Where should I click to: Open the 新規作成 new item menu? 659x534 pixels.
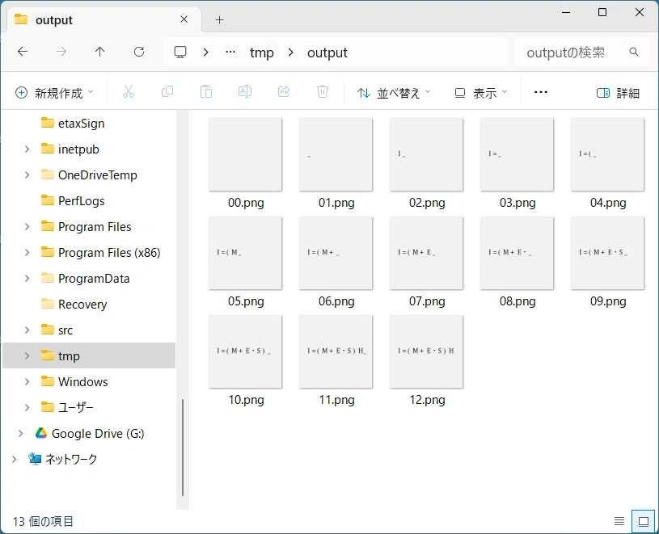coord(54,93)
